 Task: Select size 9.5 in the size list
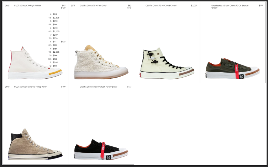tap(53, 52)
